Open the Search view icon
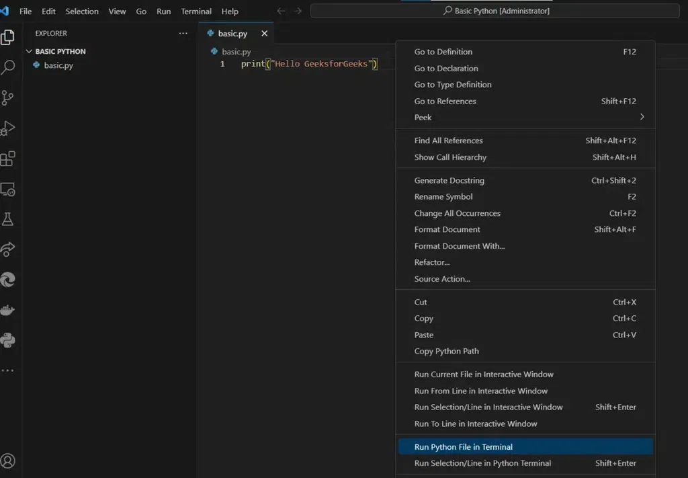This screenshot has height=478, width=688. click(x=8, y=67)
